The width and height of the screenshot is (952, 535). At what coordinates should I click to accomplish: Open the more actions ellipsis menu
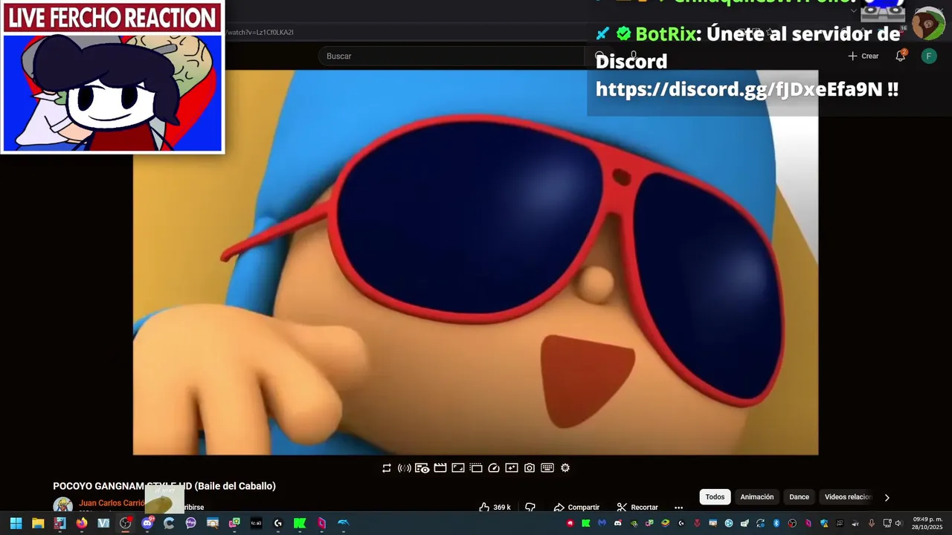pos(678,508)
